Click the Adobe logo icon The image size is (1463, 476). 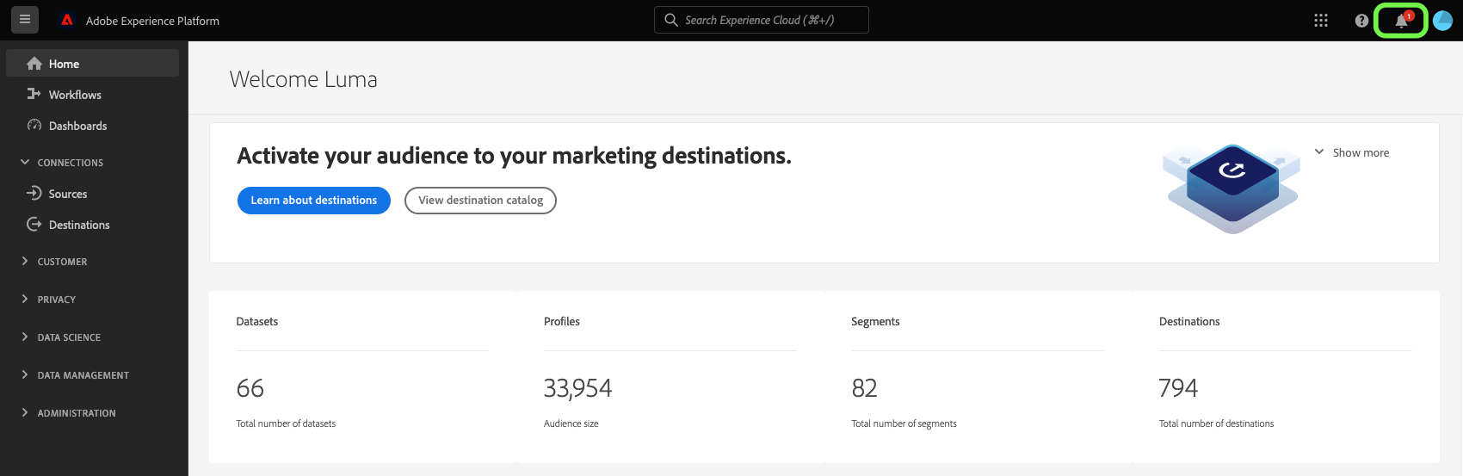(x=67, y=20)
